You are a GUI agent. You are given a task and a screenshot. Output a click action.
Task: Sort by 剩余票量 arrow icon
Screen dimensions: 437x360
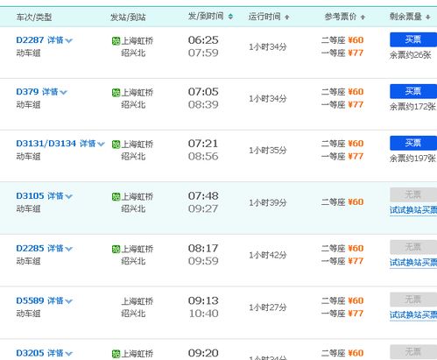click(428, 18)
